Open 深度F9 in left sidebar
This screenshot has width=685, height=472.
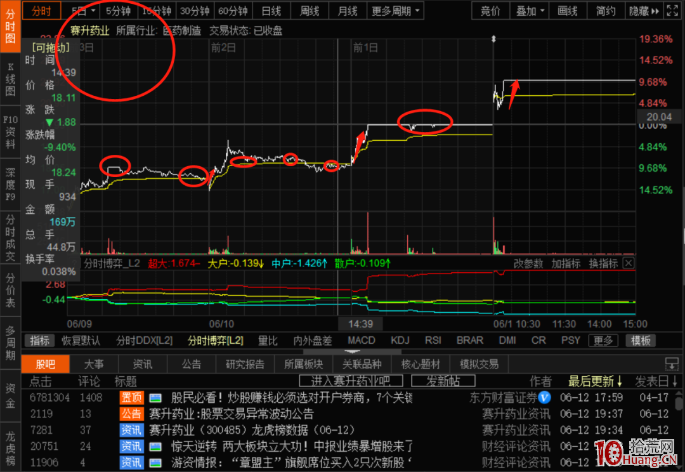coord(10,185)
